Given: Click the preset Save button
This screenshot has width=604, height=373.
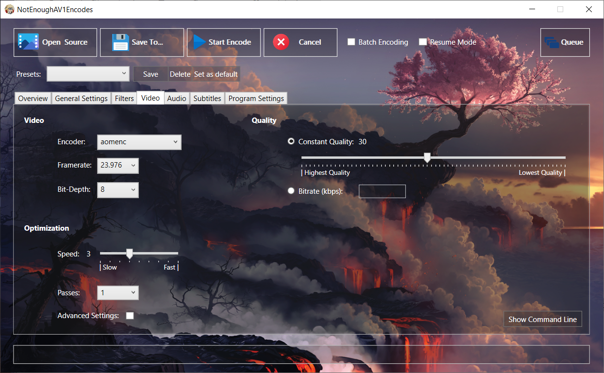Looking at the screenshot, I should [151, 74].
